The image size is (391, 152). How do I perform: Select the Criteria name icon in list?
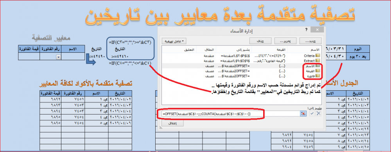pyautogui.click(x=317, y=56)
